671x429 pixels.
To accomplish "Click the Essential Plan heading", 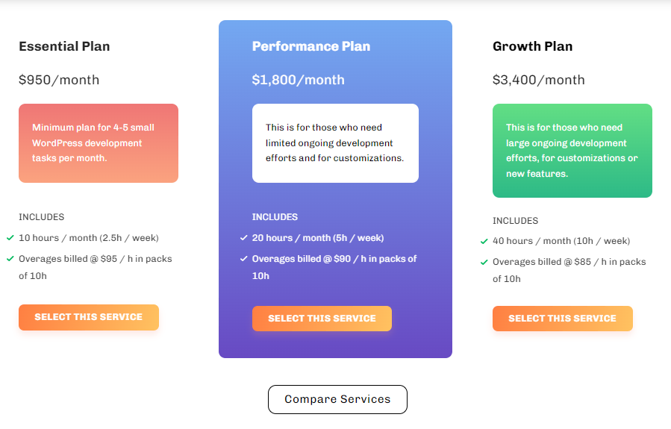I will 64,46.
